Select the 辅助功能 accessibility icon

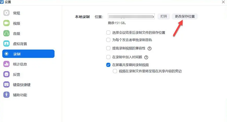click(x=6, y=95)
